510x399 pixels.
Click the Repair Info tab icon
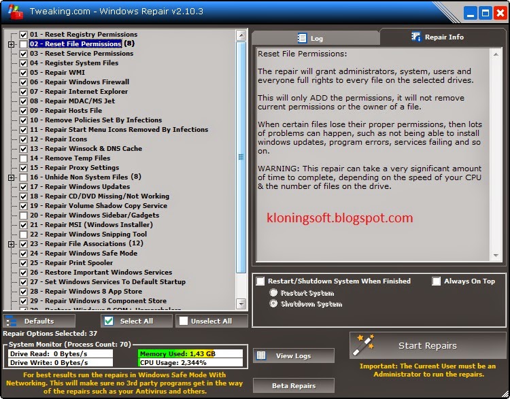pos(416,37)
